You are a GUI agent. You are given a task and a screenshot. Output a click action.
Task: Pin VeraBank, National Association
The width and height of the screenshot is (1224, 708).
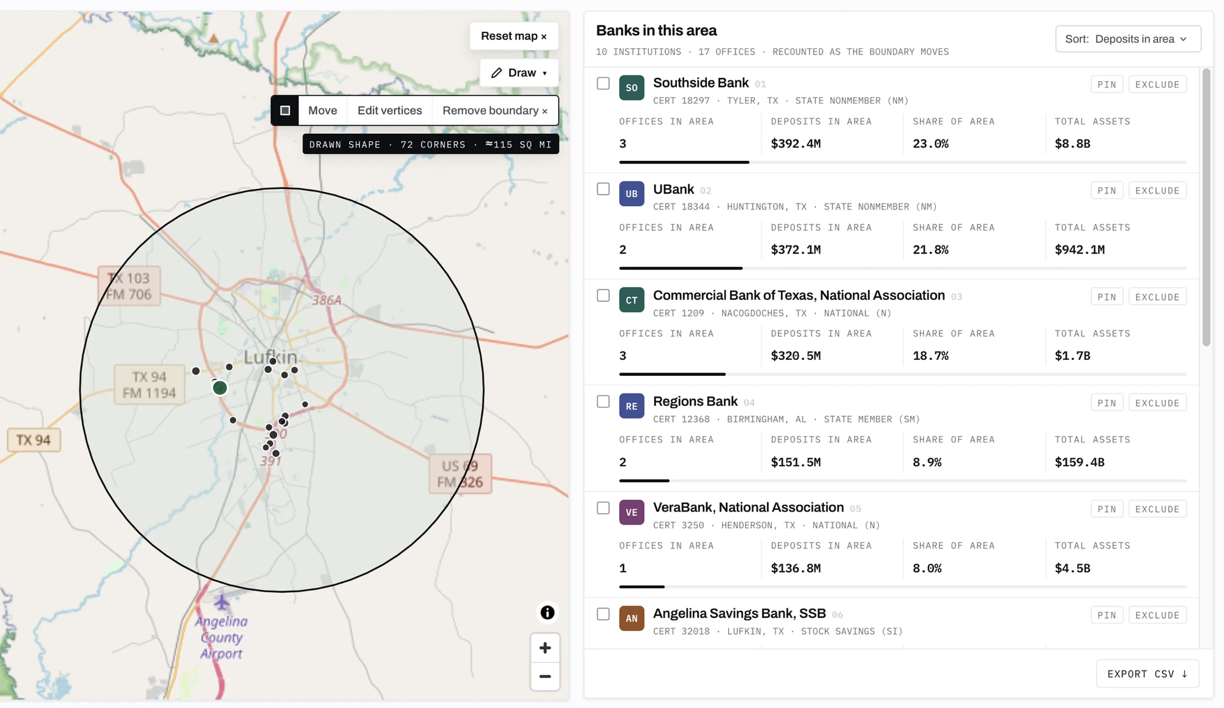tap(1107, 509)
